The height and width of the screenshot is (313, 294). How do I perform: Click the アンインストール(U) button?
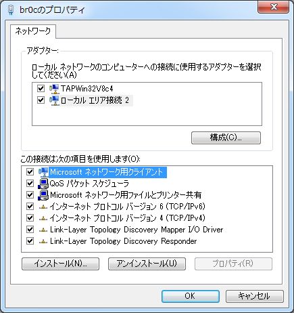click(147, 264)
